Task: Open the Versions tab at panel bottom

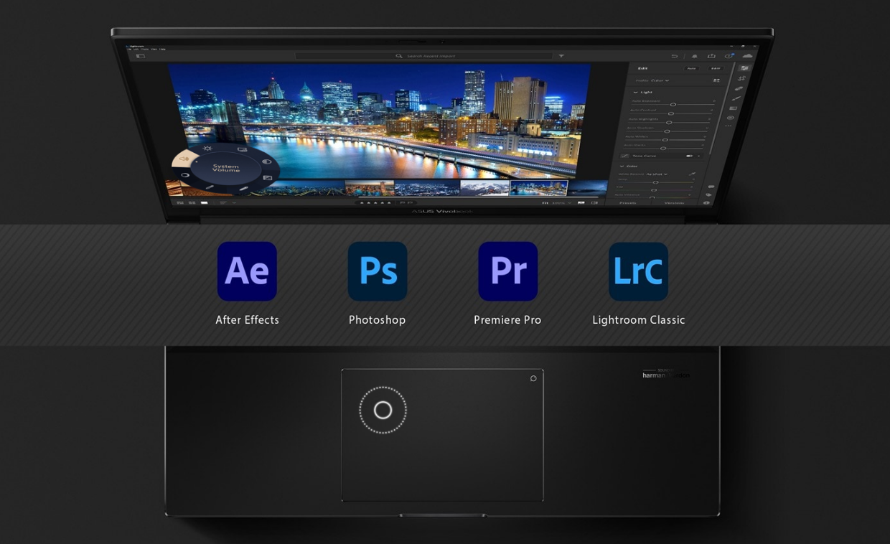Action: [x=674, y=203]
